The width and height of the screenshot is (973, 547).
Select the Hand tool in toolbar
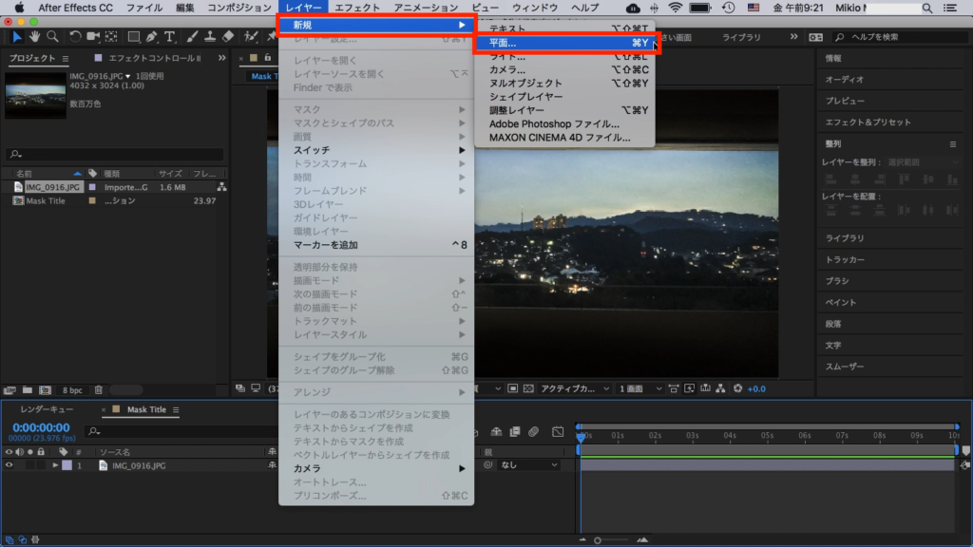click(34, 37)
